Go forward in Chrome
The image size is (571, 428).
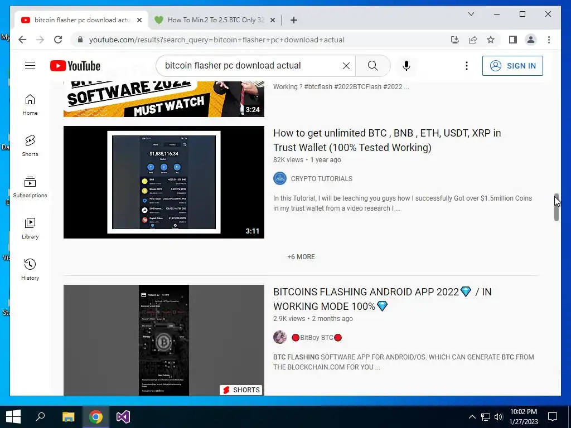(x=40, y=40)
